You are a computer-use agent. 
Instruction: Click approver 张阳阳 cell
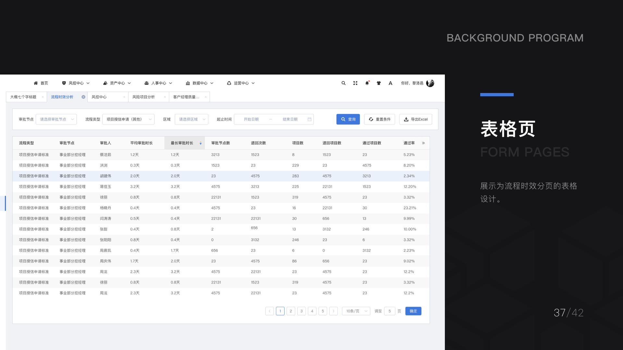105,240
